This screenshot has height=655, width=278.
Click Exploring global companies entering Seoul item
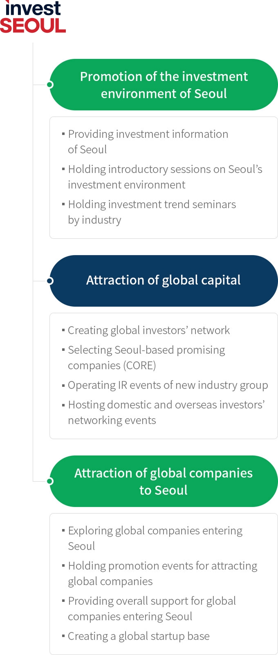(152, 538)
